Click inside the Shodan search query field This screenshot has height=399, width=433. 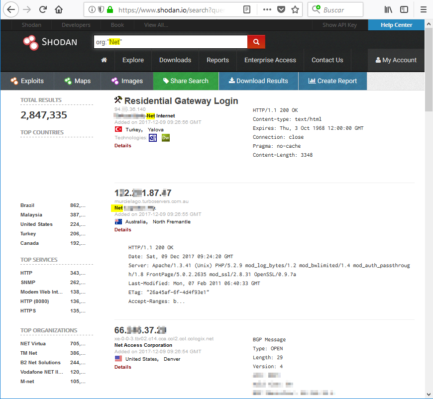(170, 42)
